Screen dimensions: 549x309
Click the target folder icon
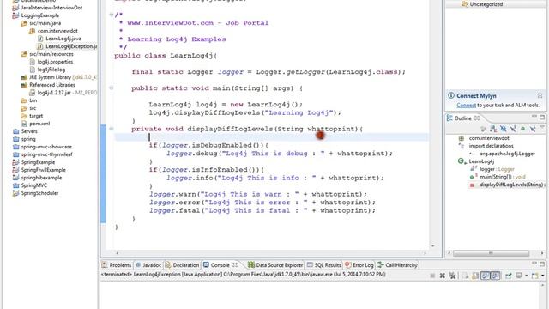click(x=24, y=116)
